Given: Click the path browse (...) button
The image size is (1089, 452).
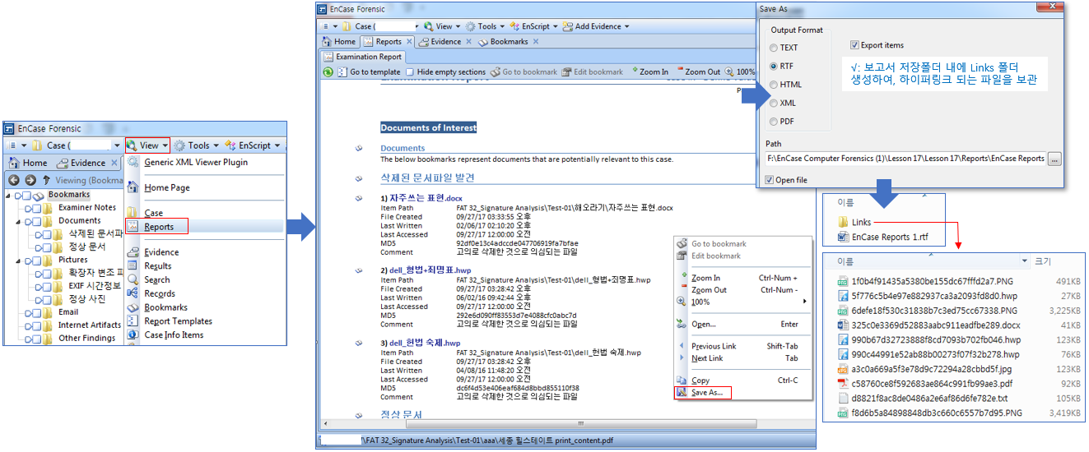Looking at the screenshot, I should [1054, 159].
